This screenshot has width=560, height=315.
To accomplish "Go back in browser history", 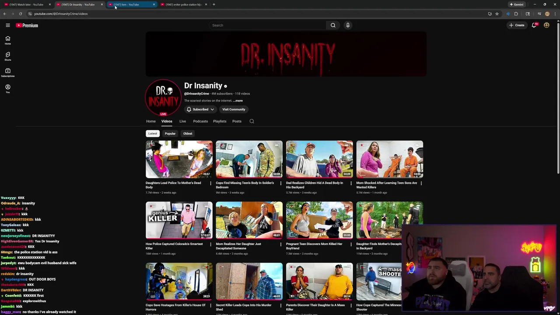I will click(5, 14).
